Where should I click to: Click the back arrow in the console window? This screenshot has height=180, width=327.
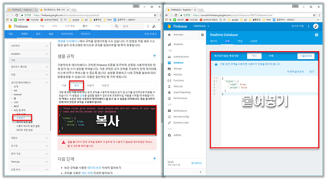click(167, 15)
